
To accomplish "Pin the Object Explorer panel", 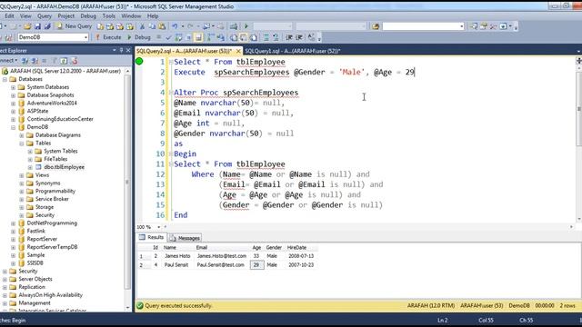I will pos(121,50).
